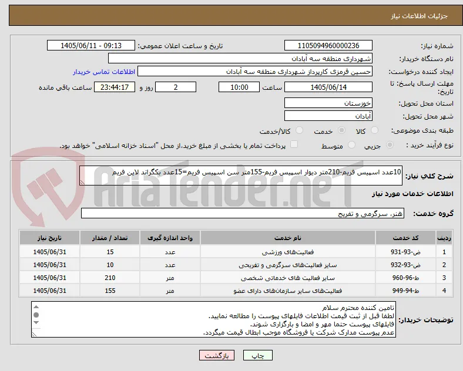Click the نام خدمت column header
The height and width of the screenshot is (371, 463).
pyautogui.click(x=287, y=238)
